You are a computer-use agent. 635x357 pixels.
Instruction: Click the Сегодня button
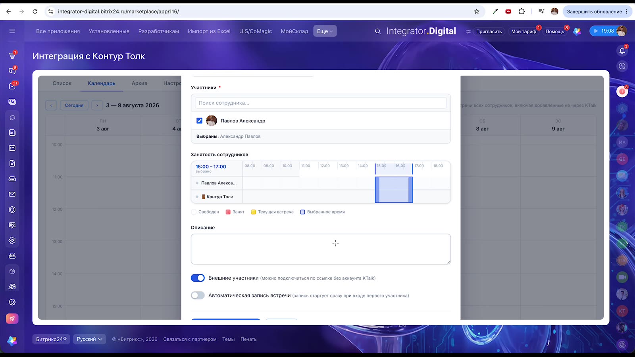pos(74,106)
